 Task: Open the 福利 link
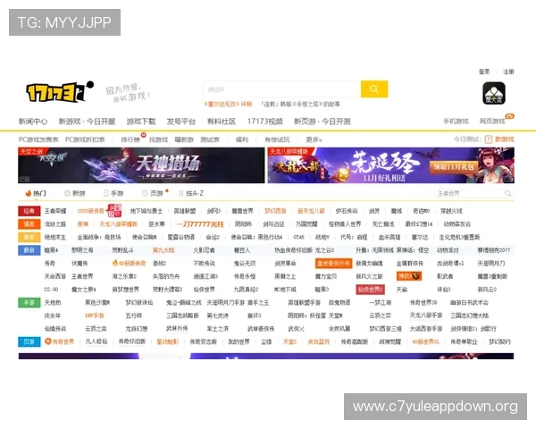coord(242,139)
